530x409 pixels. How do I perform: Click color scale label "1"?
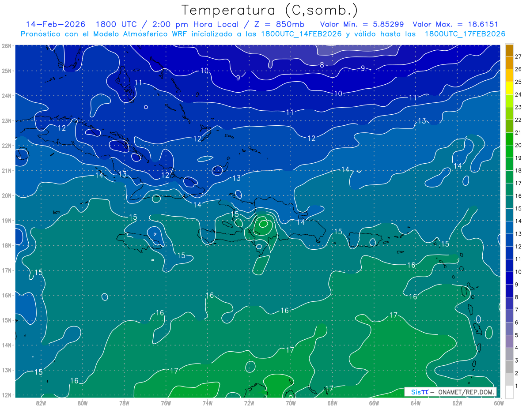(x=517, y=386)
